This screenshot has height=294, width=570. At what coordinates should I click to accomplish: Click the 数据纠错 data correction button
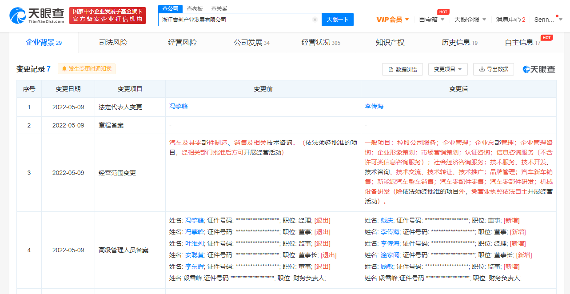click(402, 69)
